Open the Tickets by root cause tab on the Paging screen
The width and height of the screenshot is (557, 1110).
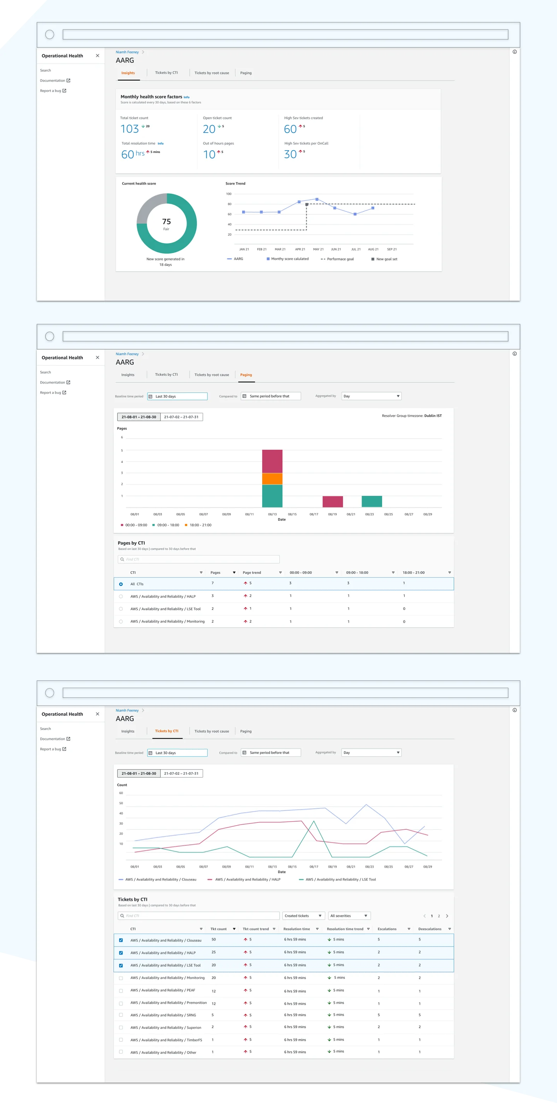coord(212,375)
